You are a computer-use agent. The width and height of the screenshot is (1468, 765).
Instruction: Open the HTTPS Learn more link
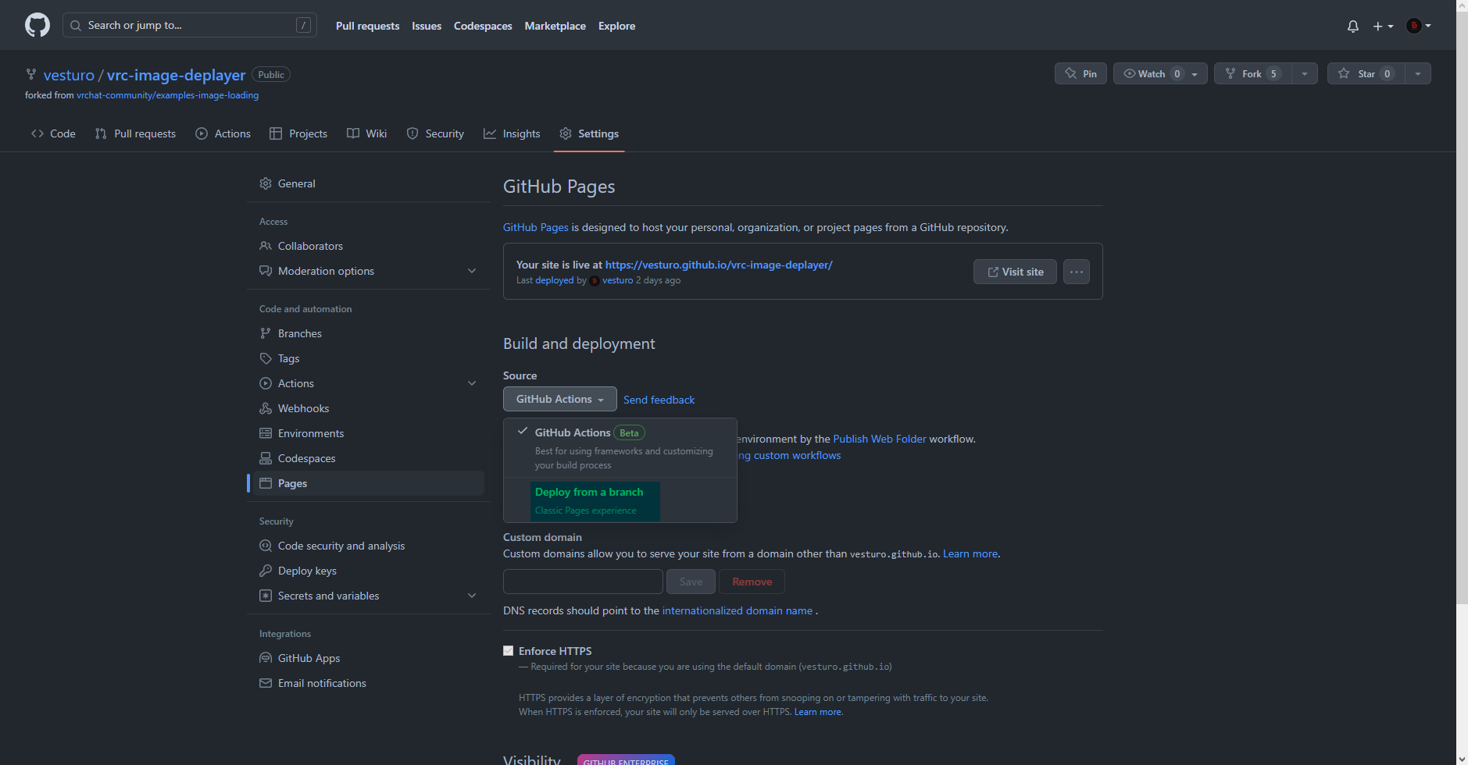pos(818,712)
